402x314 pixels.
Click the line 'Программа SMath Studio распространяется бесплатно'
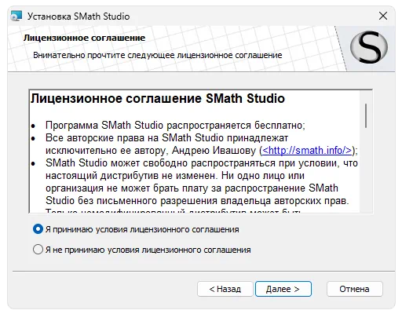(175, 126)
